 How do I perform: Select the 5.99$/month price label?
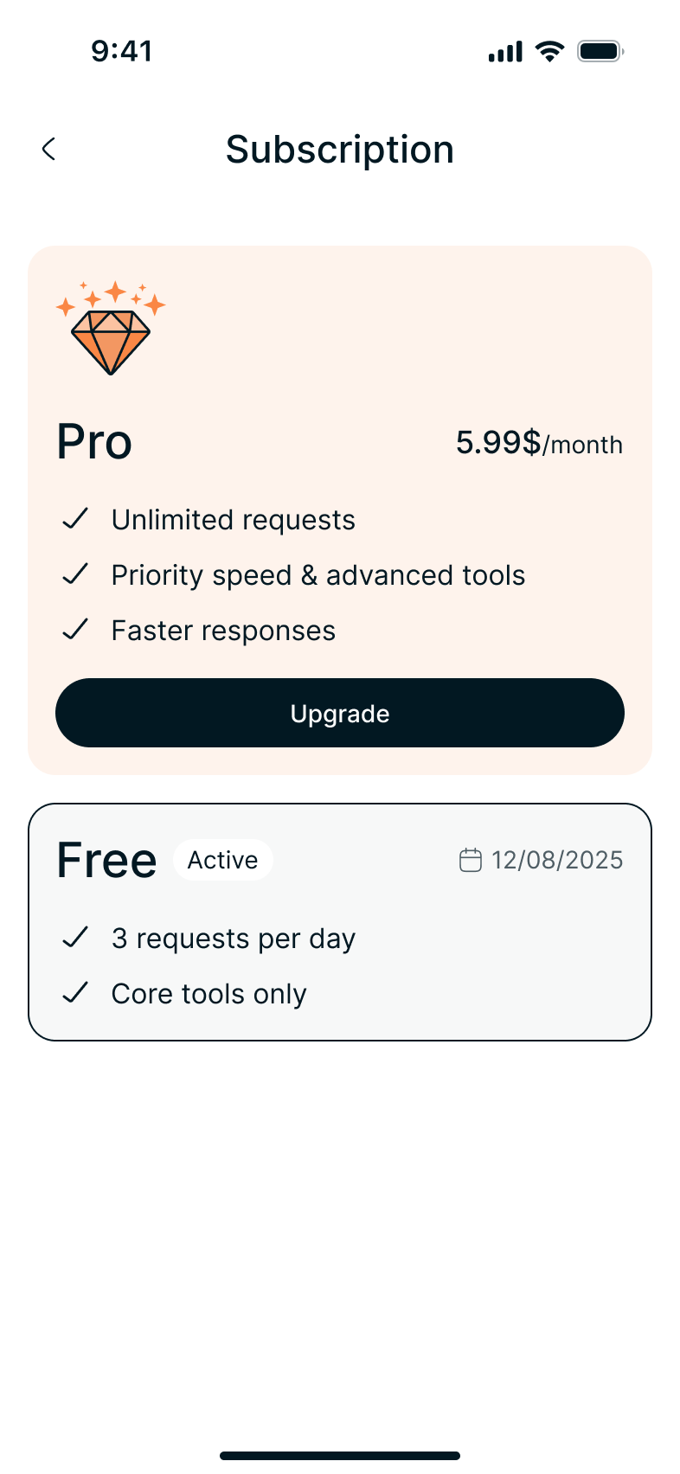(539, 443)
